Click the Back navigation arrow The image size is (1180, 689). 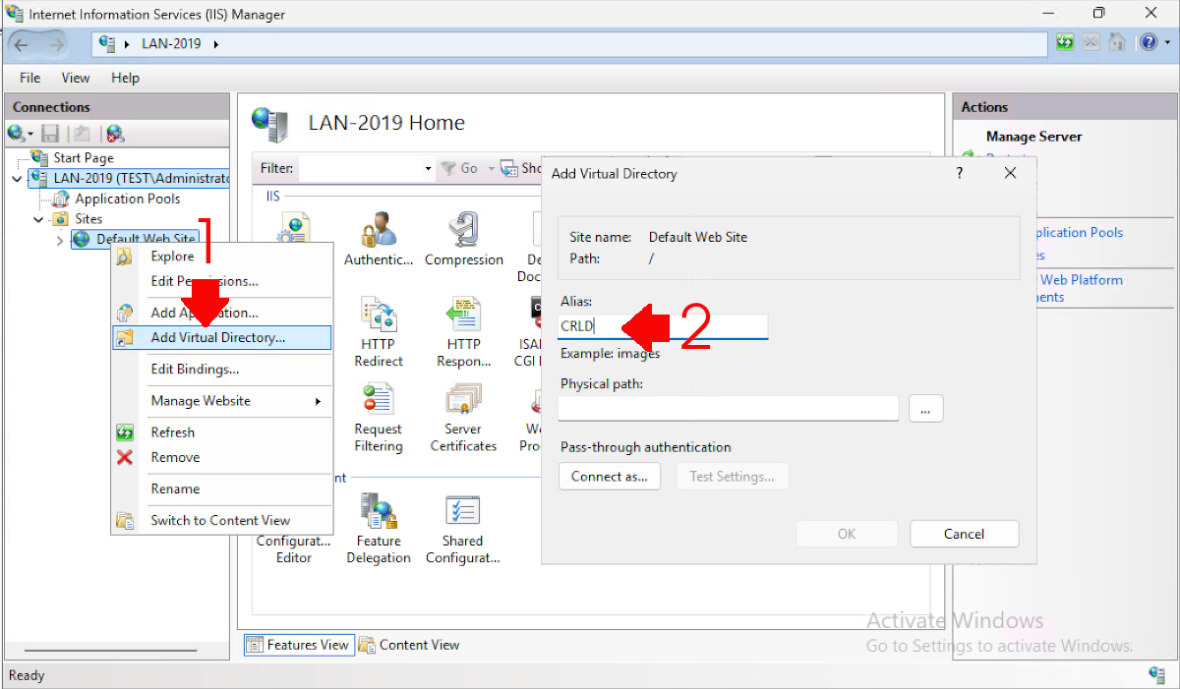[x=22, y=44]
